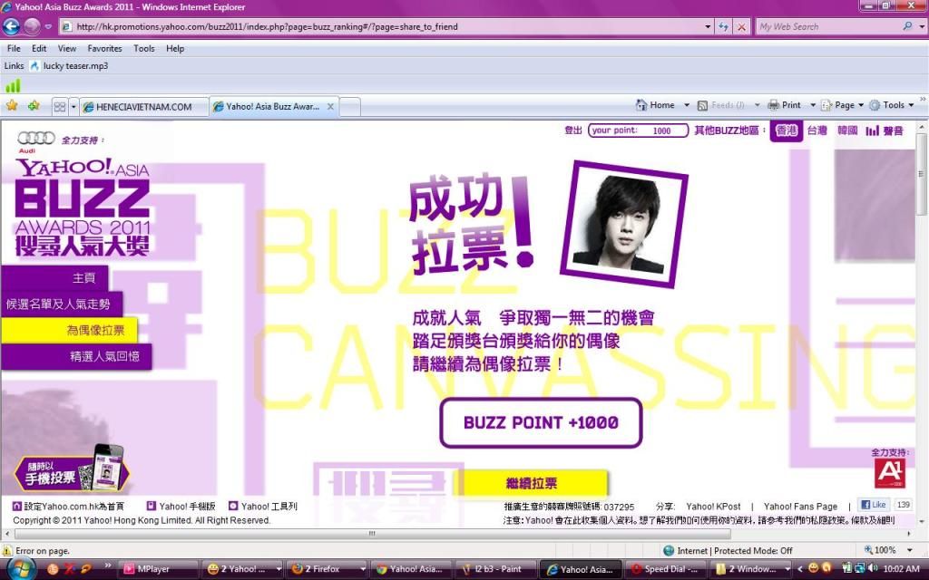Image resolution: width=929 pixels, height=580 pixels.
Task: Open the Yahoo! Fans Page link
Action: point(800,507)
